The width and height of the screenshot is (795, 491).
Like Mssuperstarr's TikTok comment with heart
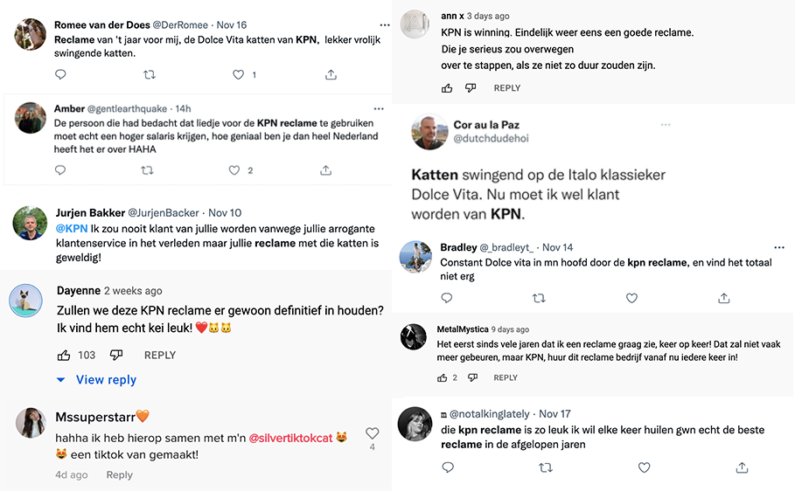click(372, 433)
